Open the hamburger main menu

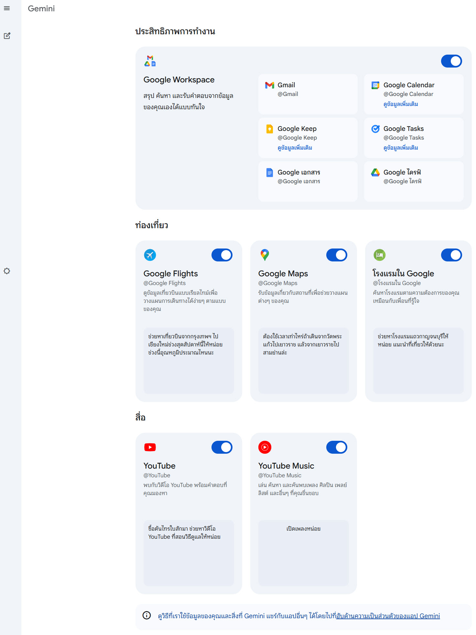click(x=7, y=8)
